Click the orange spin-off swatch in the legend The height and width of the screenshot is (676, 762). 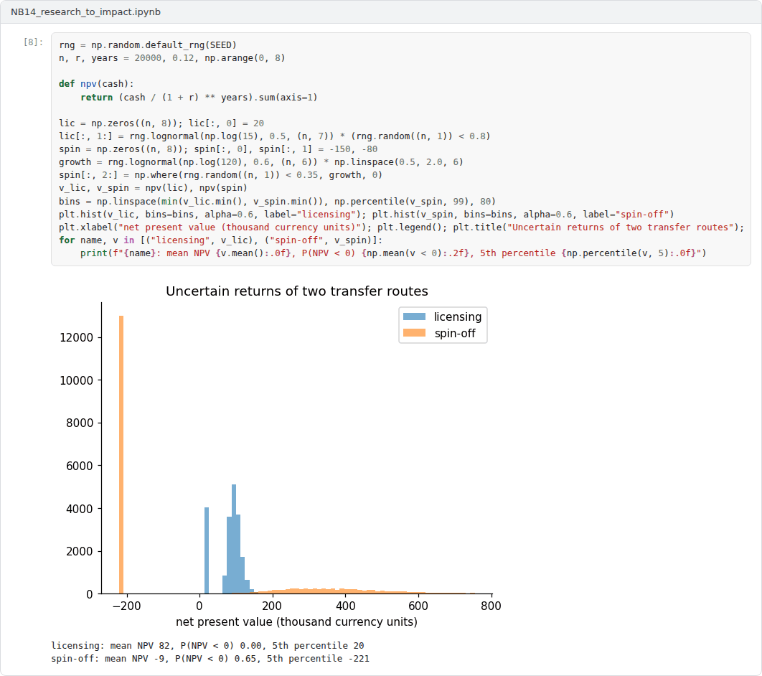(x=414, y=333)
